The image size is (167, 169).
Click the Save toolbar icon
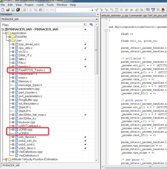point(13,10)
